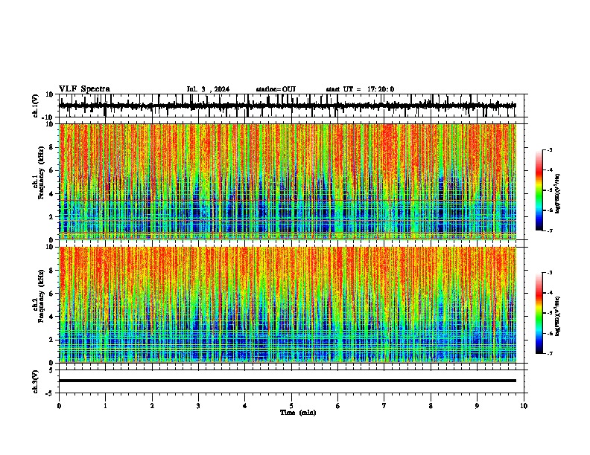The width and height of the screenshot is (590, 455).
Task: Click inside the ch.2 frequency spectrogram
Action: 288,305
